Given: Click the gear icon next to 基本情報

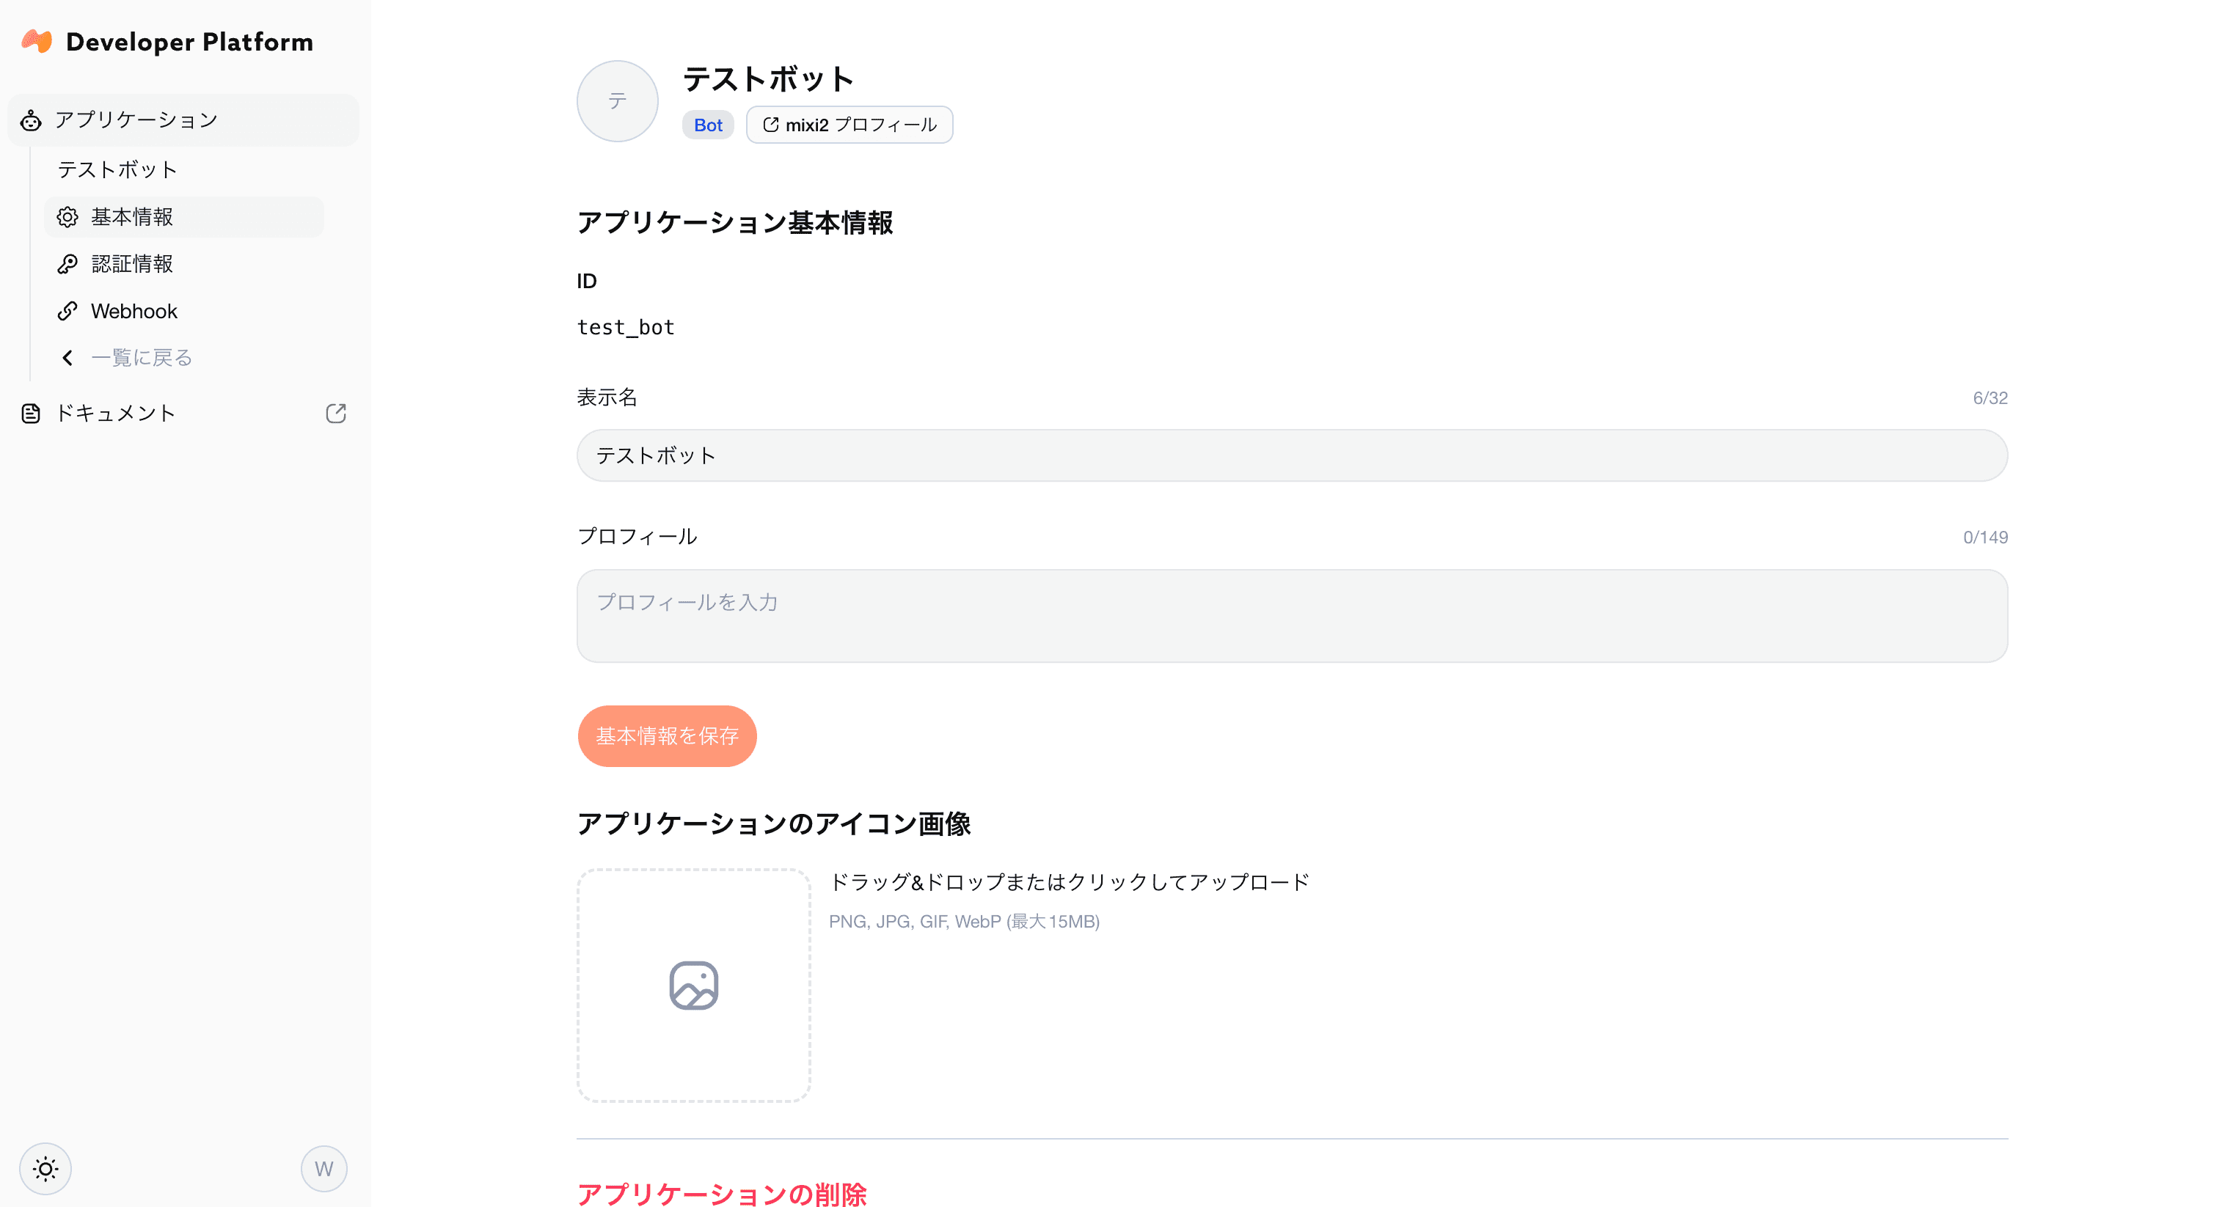Looking at the screenshot, I should (68, 216).
